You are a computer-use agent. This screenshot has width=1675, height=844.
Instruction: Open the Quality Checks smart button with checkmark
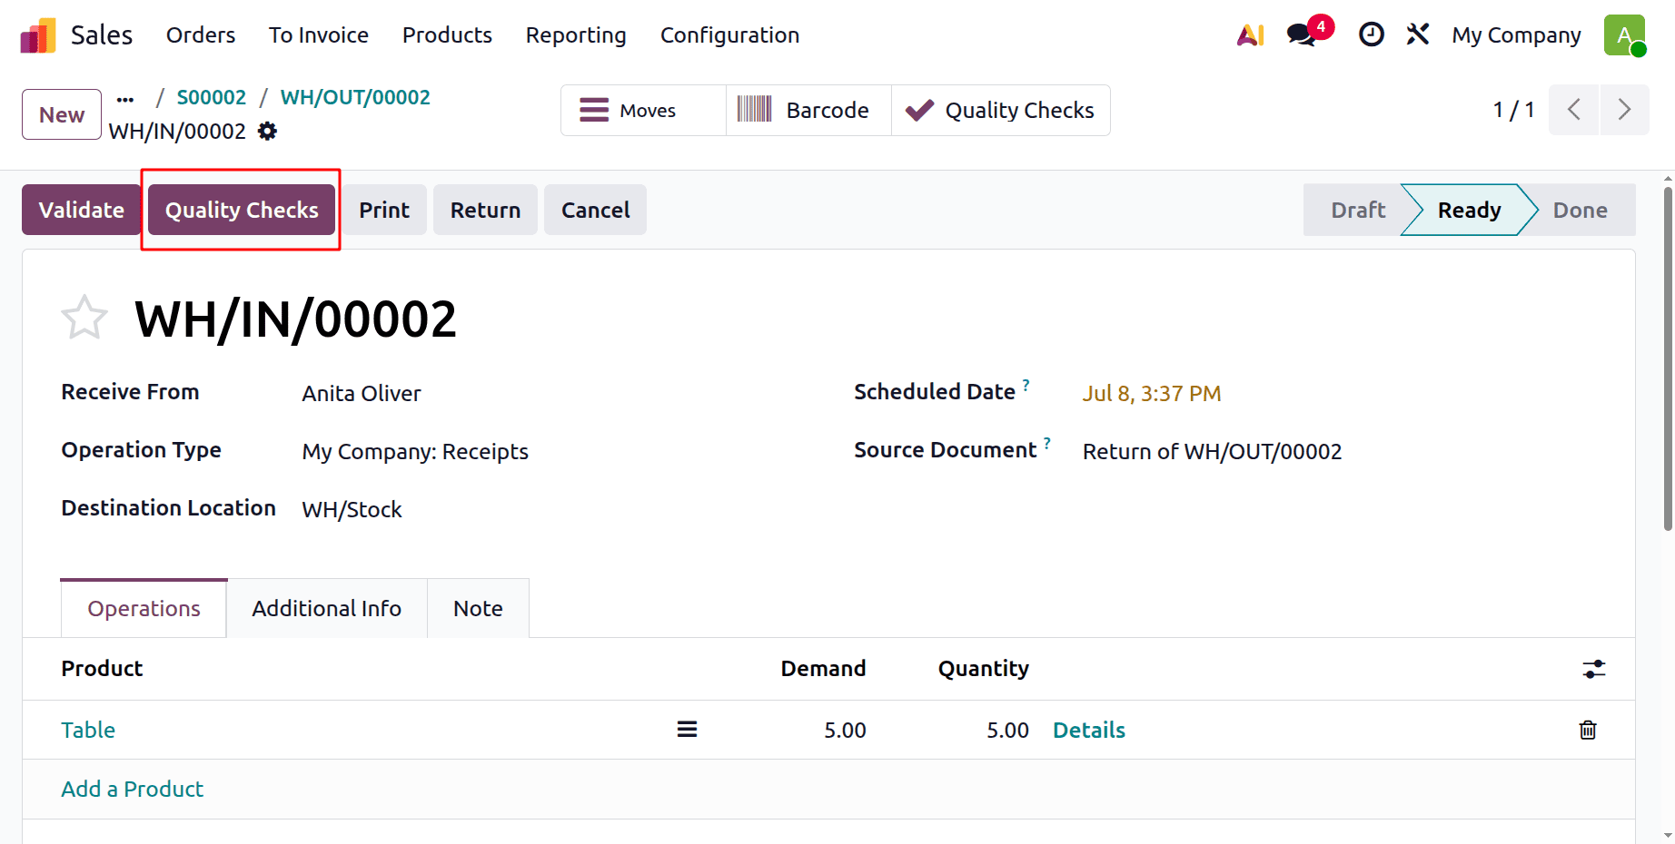coord(1001,111)
